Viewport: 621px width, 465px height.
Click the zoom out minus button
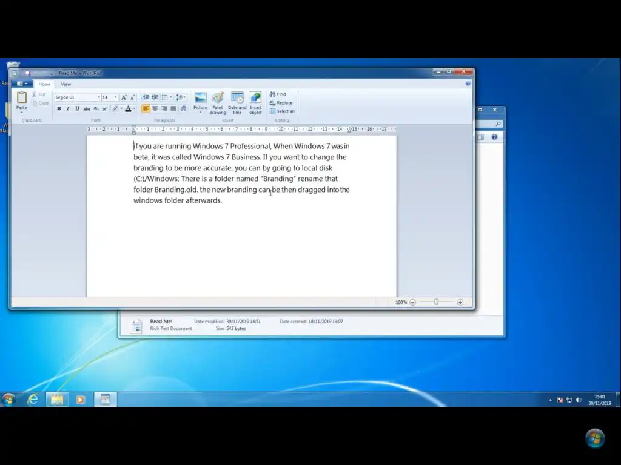412,302
